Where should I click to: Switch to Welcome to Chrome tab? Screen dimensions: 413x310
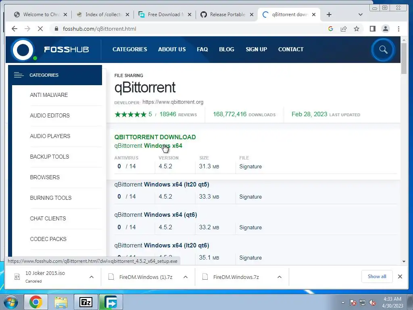41,15
